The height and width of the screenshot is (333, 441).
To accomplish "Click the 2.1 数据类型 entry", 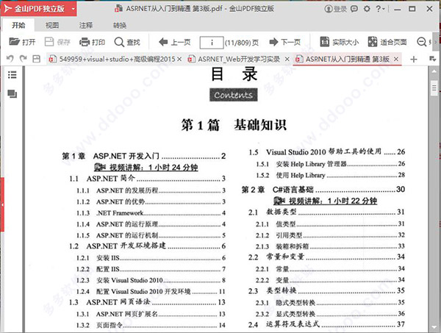I will (x=326, y=212).
